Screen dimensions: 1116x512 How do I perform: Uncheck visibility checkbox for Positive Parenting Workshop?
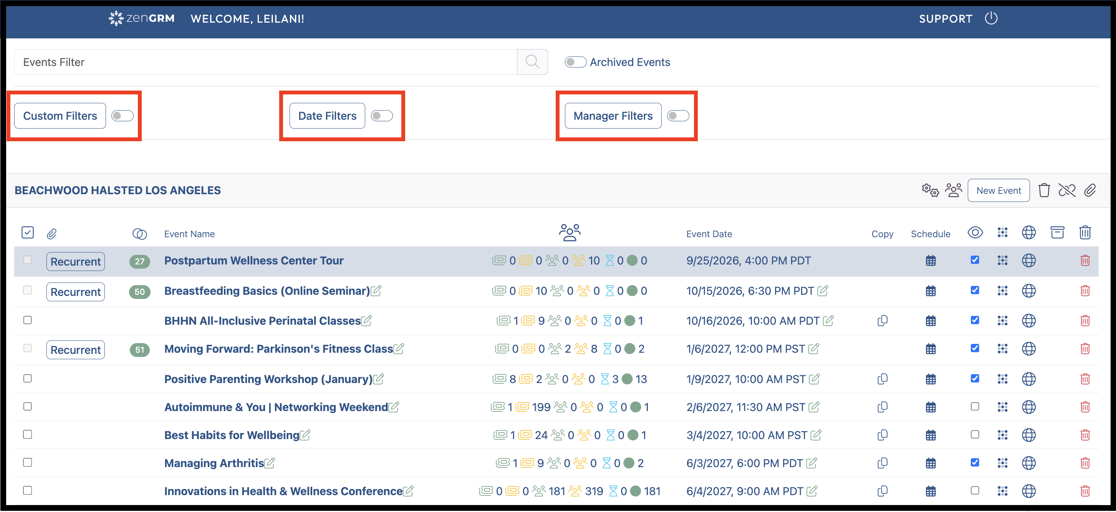coord(975,378)
